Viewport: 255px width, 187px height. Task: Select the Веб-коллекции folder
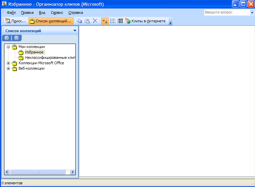point(31,68)
